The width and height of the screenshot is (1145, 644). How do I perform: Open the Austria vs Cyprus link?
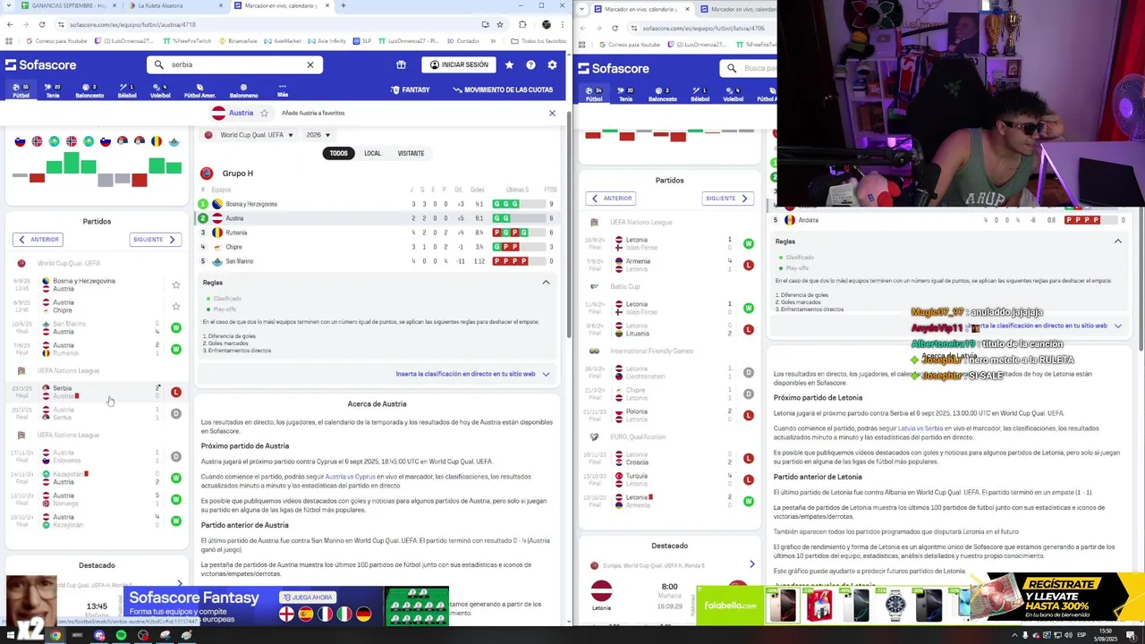point(351,477)
